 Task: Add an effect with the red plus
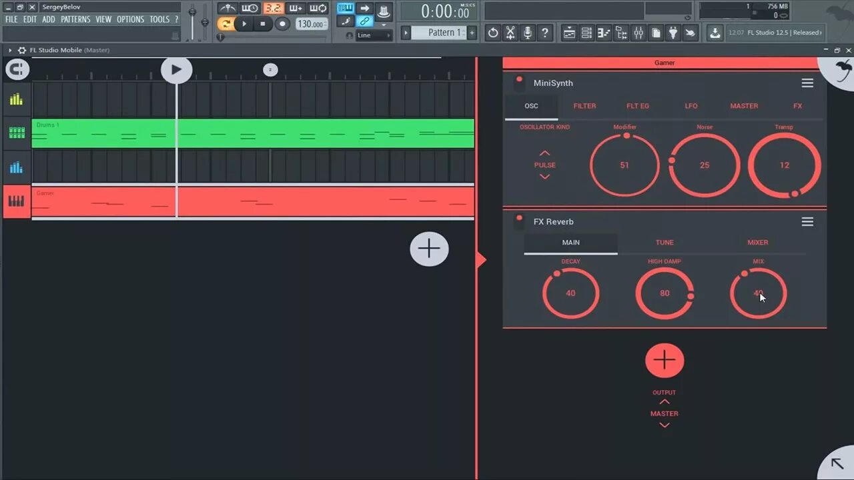point(665,361)
